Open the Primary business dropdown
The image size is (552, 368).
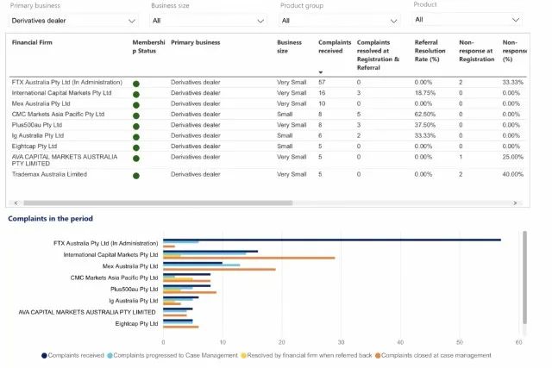click(73, 21)
